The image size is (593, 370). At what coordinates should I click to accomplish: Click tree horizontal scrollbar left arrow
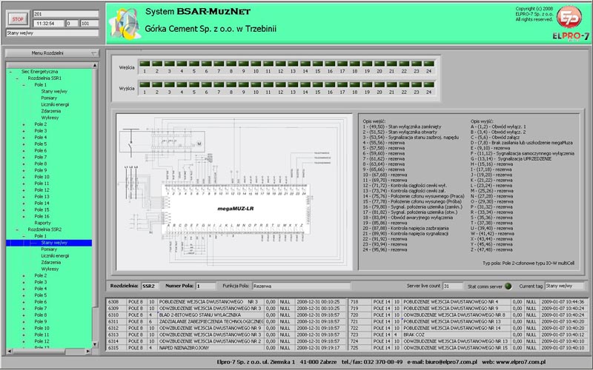click(x=9, y=351)
